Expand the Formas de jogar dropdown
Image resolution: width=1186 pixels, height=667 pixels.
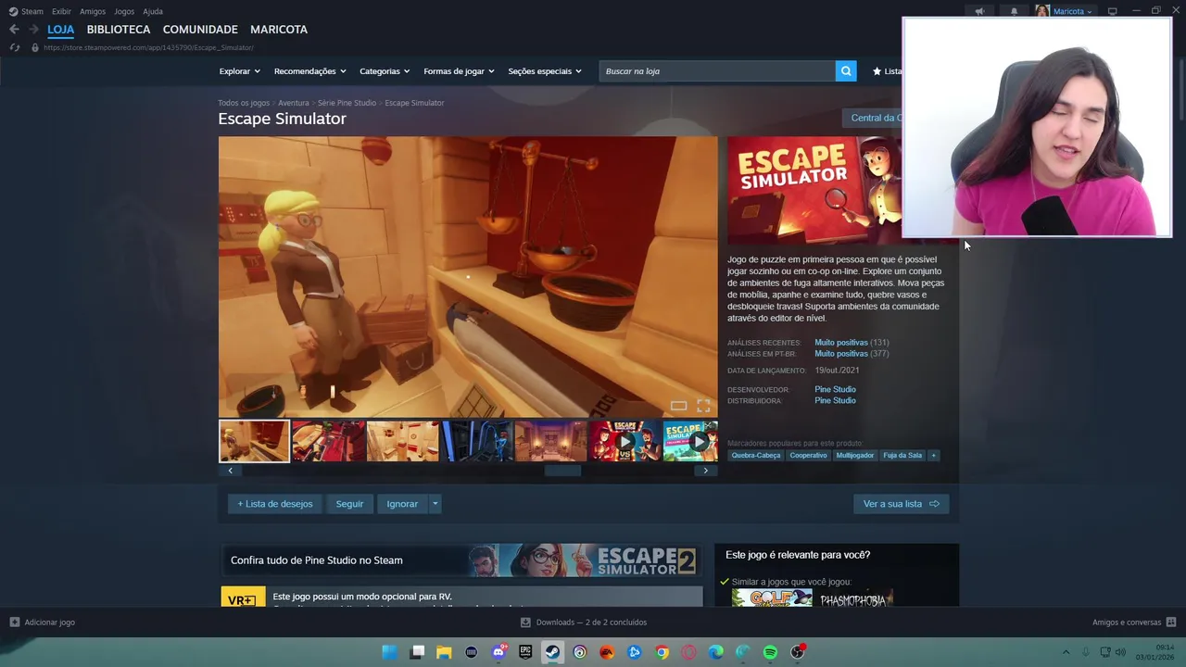459,71
